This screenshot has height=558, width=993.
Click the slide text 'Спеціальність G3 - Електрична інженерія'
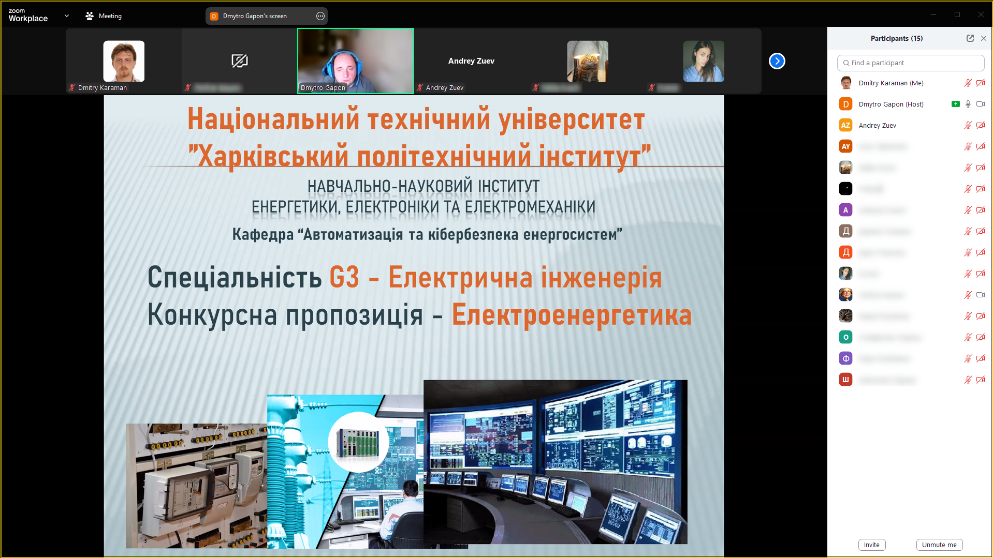click(x=404, y=278)
